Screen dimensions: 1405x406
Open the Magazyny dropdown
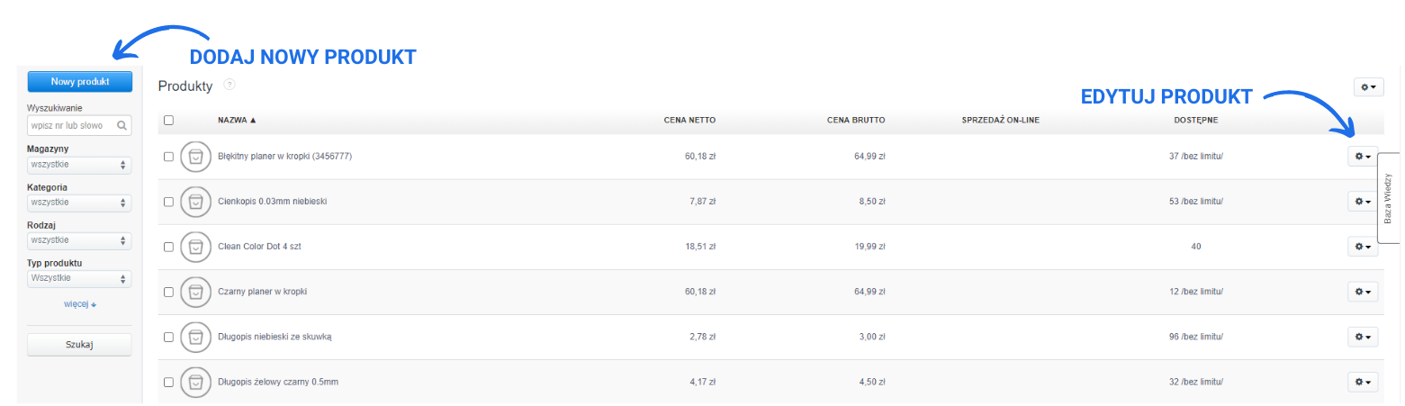pyautogui.click(x=79, y=166)
